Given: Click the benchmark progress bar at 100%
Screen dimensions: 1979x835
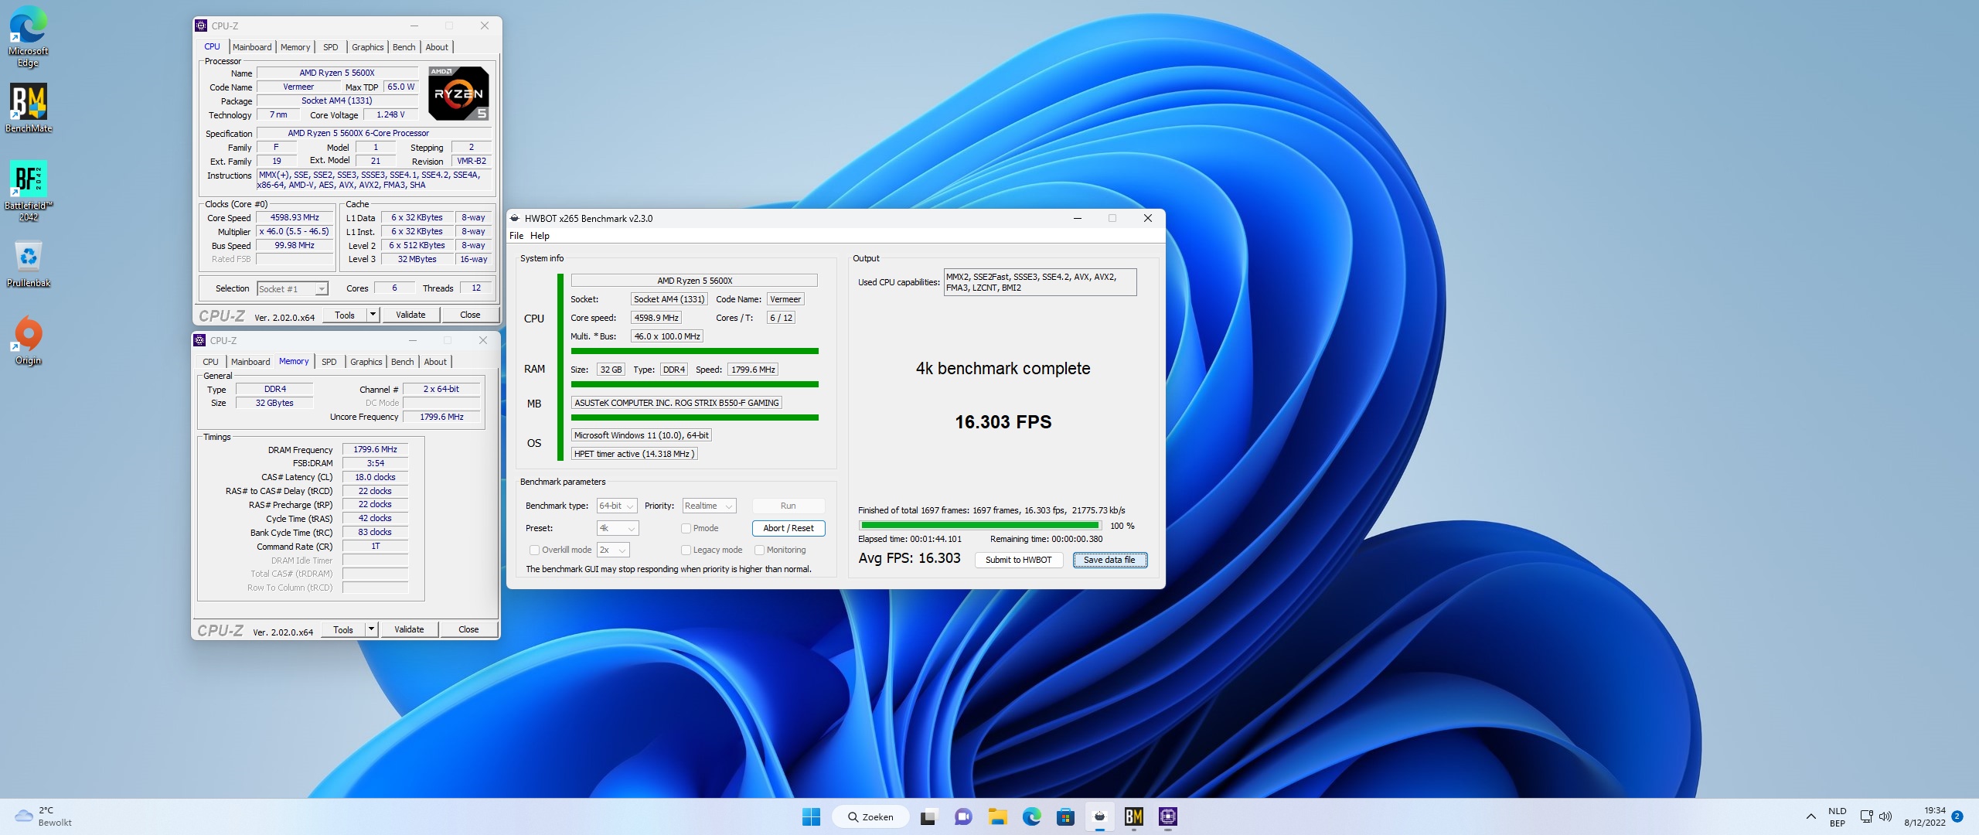Looking at the screenshot, I should pyautogui.click(x=980, y=526).
